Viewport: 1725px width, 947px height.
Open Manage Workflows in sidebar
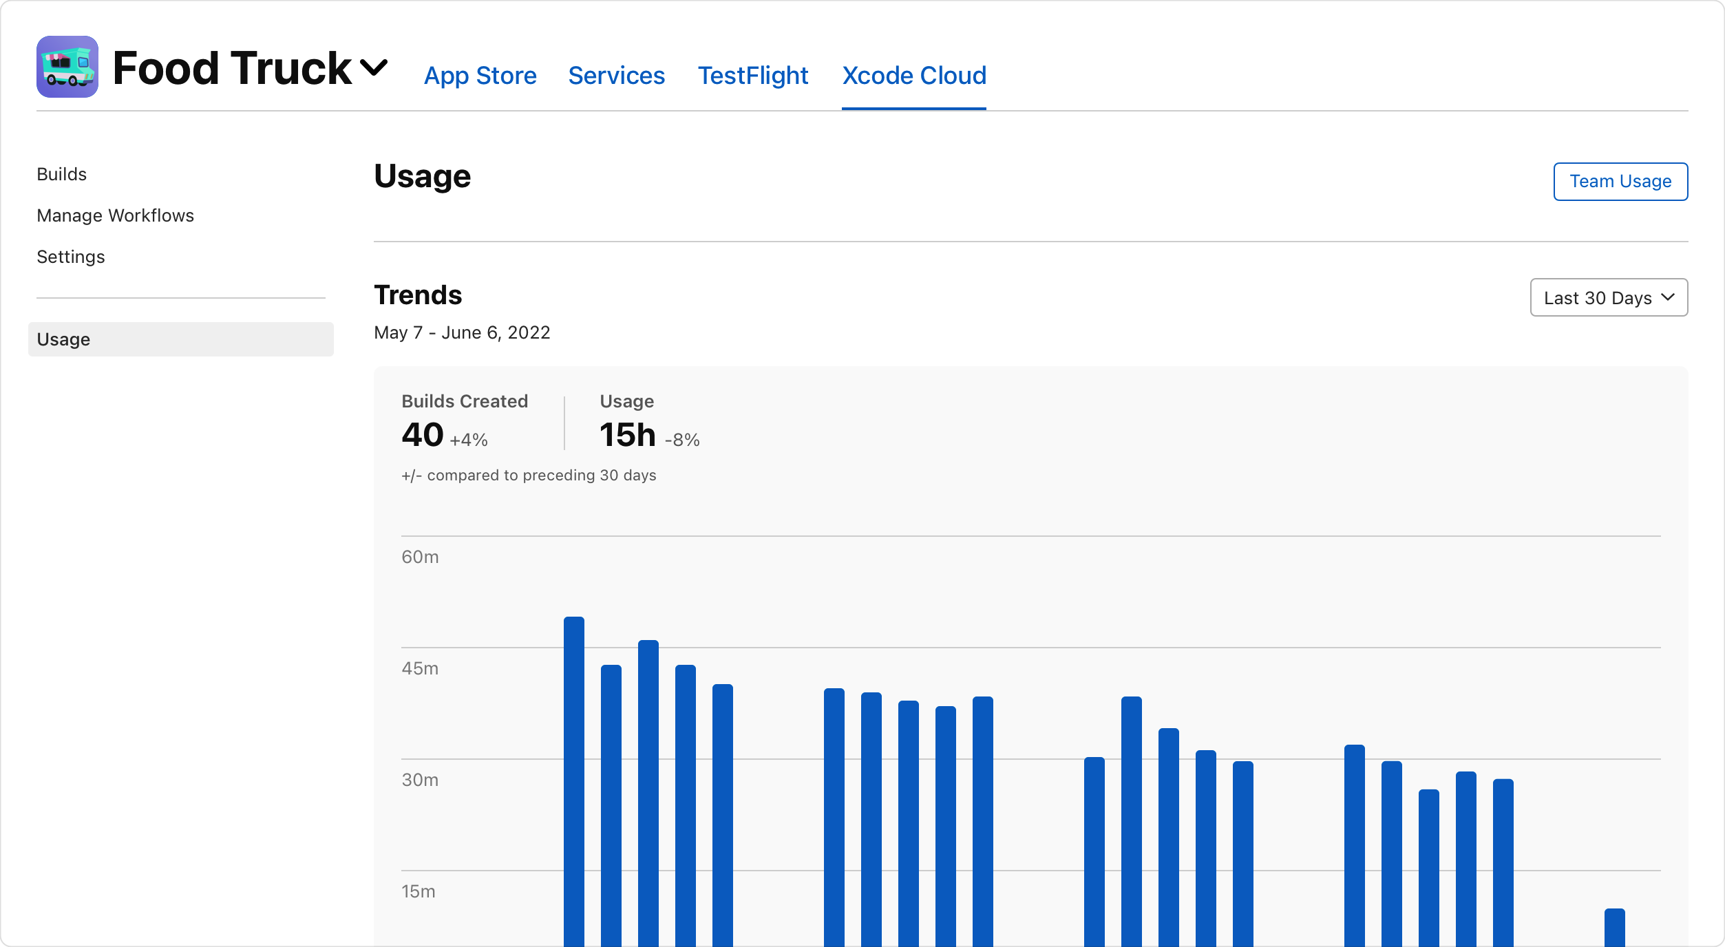pyautogui.click(x=115, y=215)
